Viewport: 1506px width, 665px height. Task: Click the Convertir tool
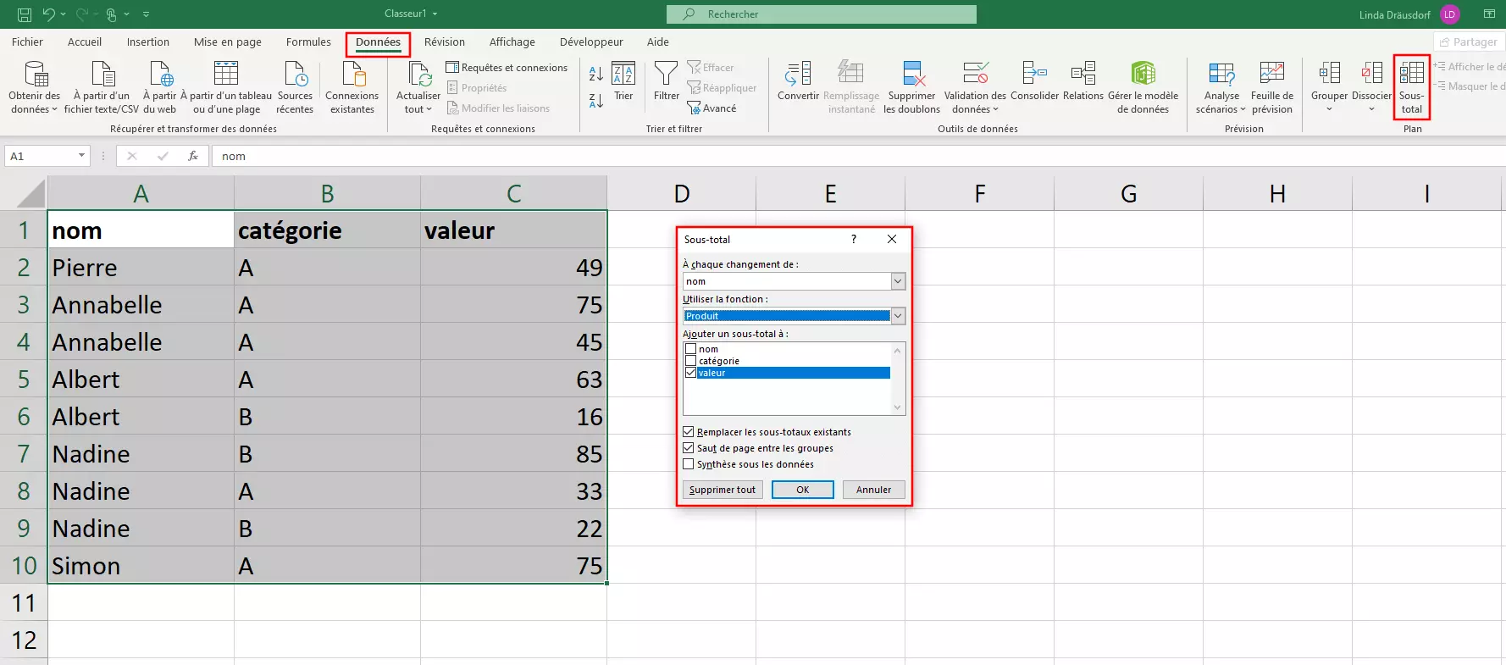798,81
